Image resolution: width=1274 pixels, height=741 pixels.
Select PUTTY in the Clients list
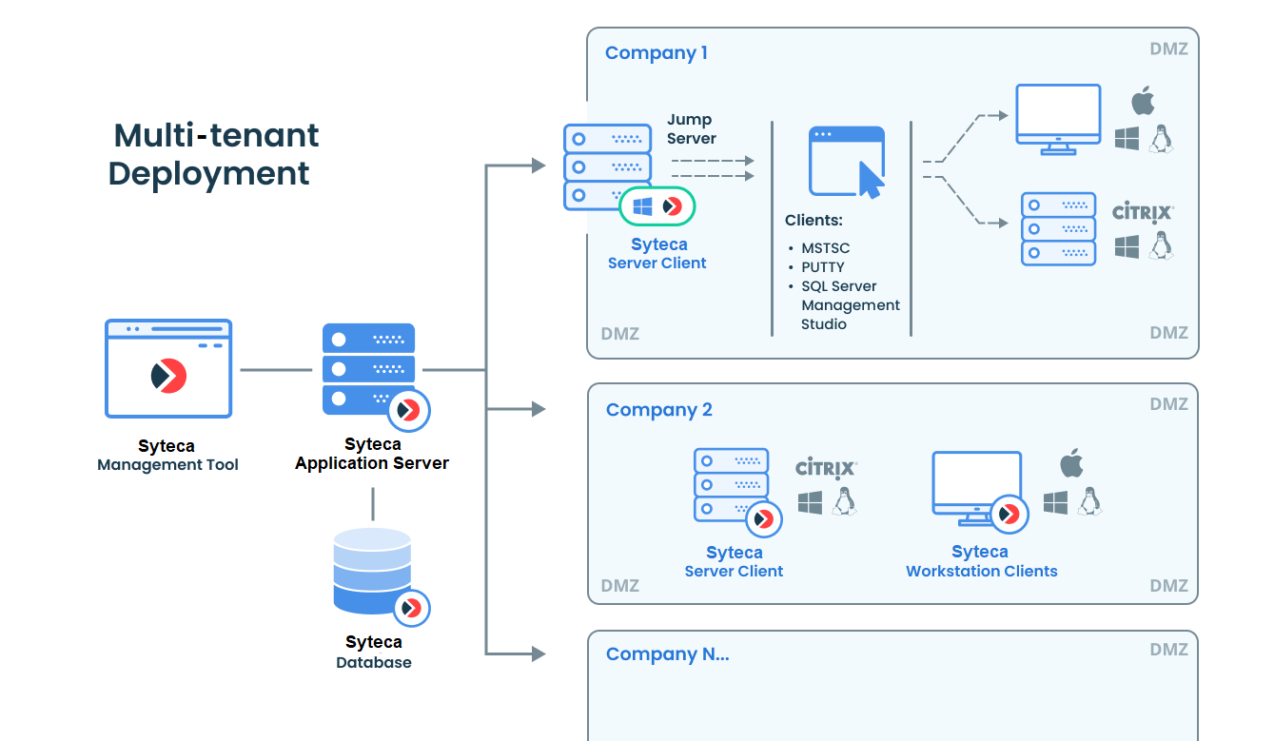(822, 267)
